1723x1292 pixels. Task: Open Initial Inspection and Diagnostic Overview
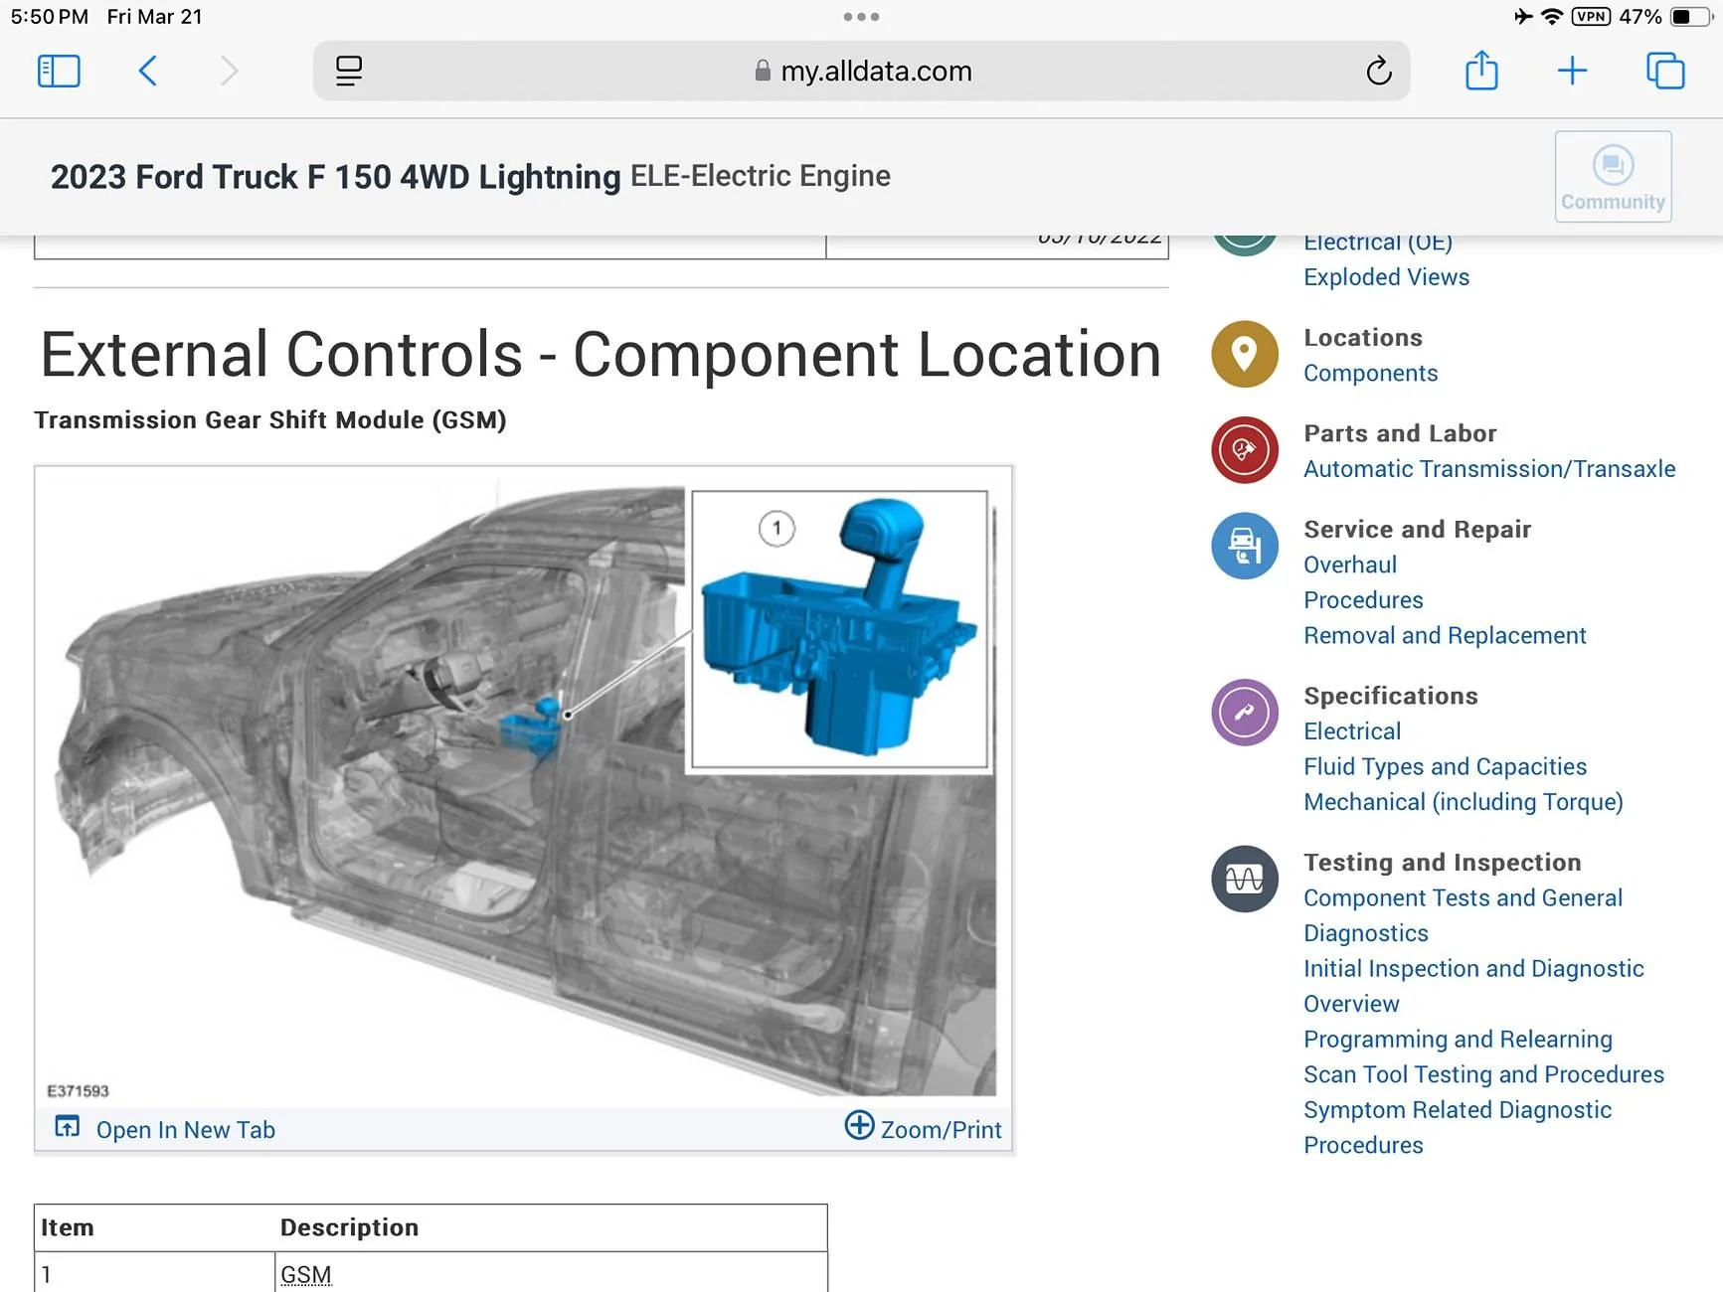click(x=1473, y=986)
